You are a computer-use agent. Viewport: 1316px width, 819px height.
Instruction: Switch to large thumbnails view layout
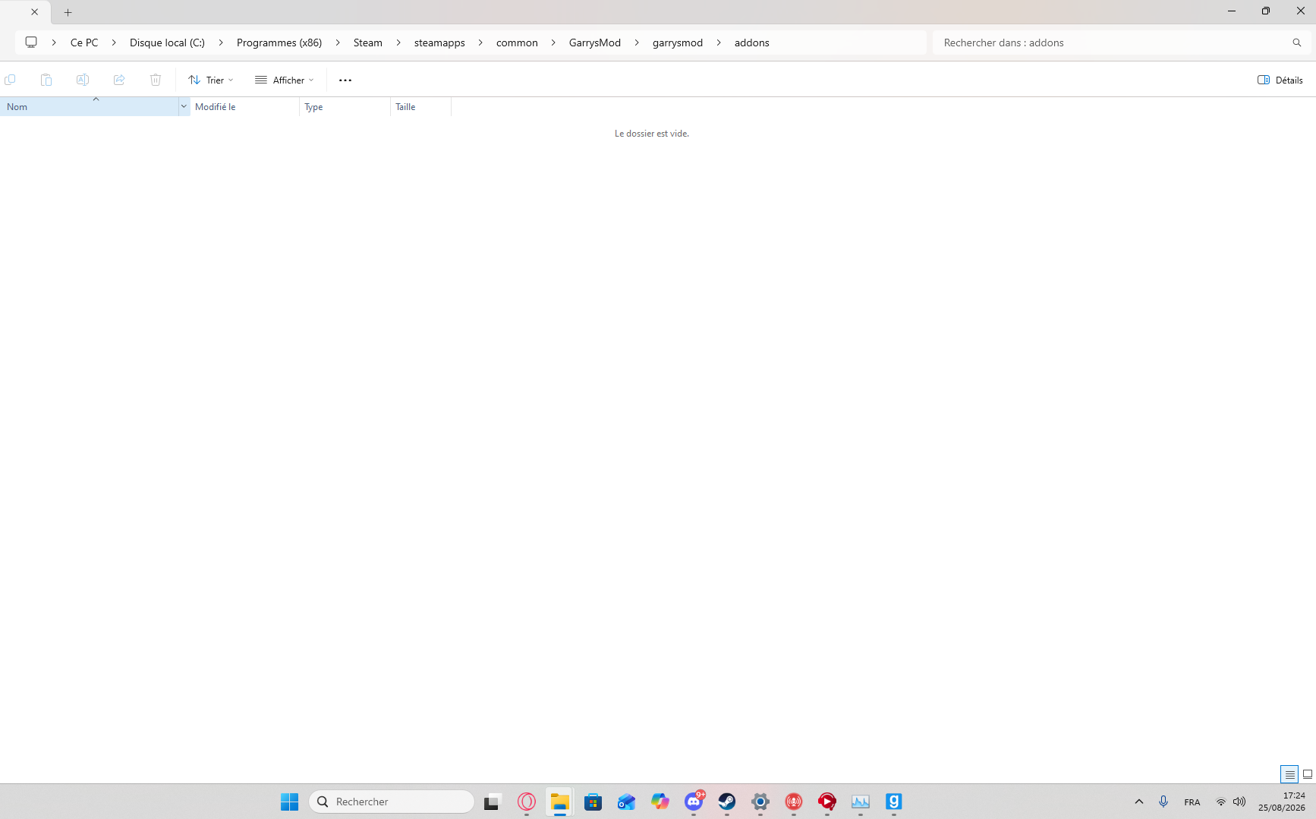(1308, 774)
